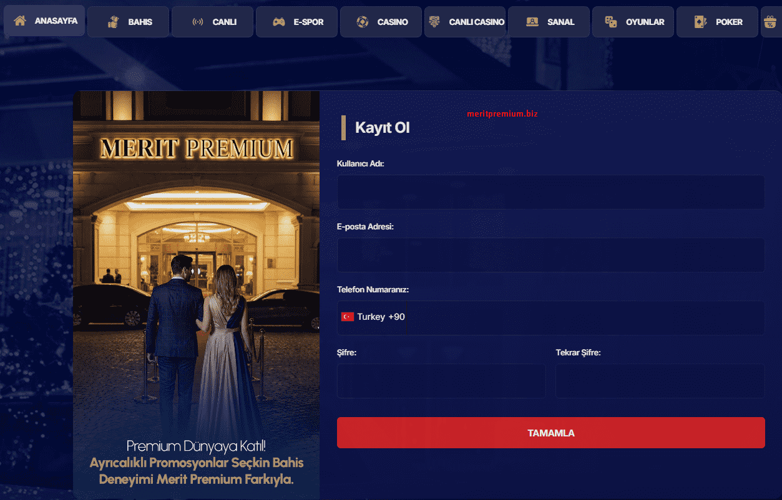The height and width of the screenshot is (500, 782).
Task: Click the E-posta Adresi input field
Action: click(550, 255)
